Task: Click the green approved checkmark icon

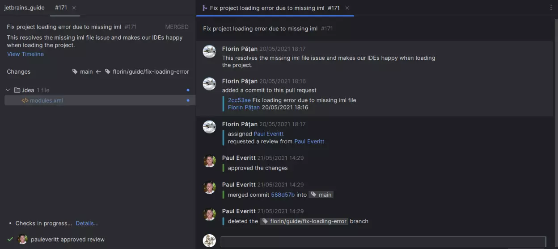Action: click(x=10, y=239)
